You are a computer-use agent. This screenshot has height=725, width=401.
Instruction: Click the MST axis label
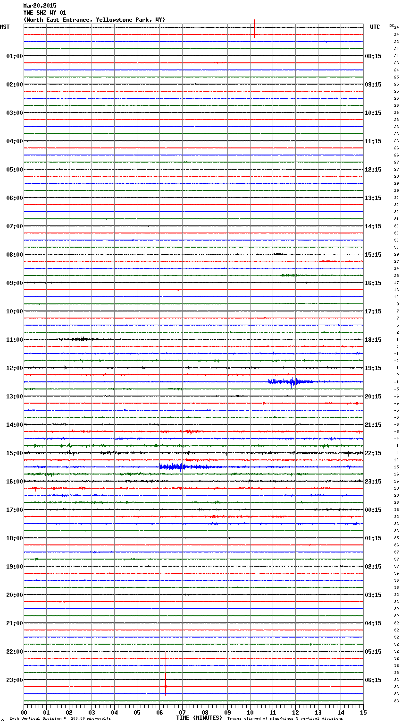point(5,27)
